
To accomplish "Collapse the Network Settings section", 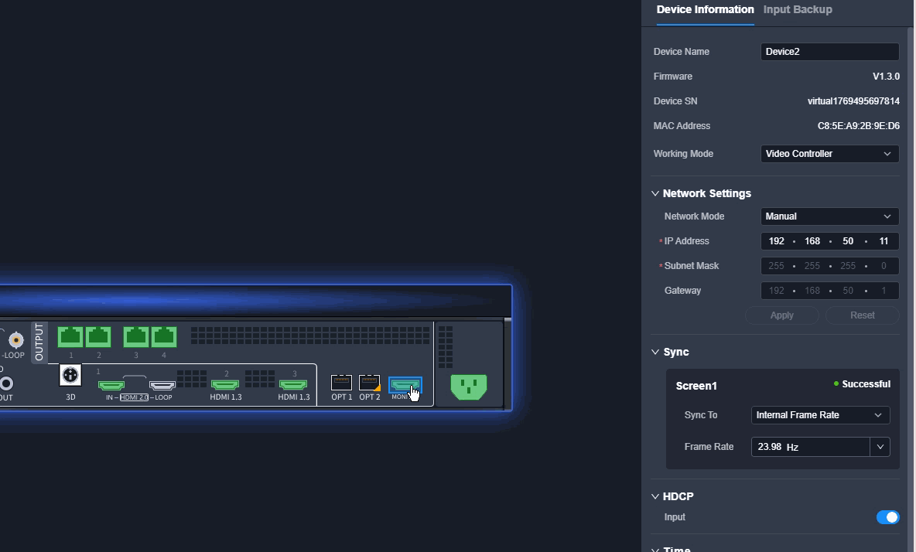I will (x=655, y=193).
